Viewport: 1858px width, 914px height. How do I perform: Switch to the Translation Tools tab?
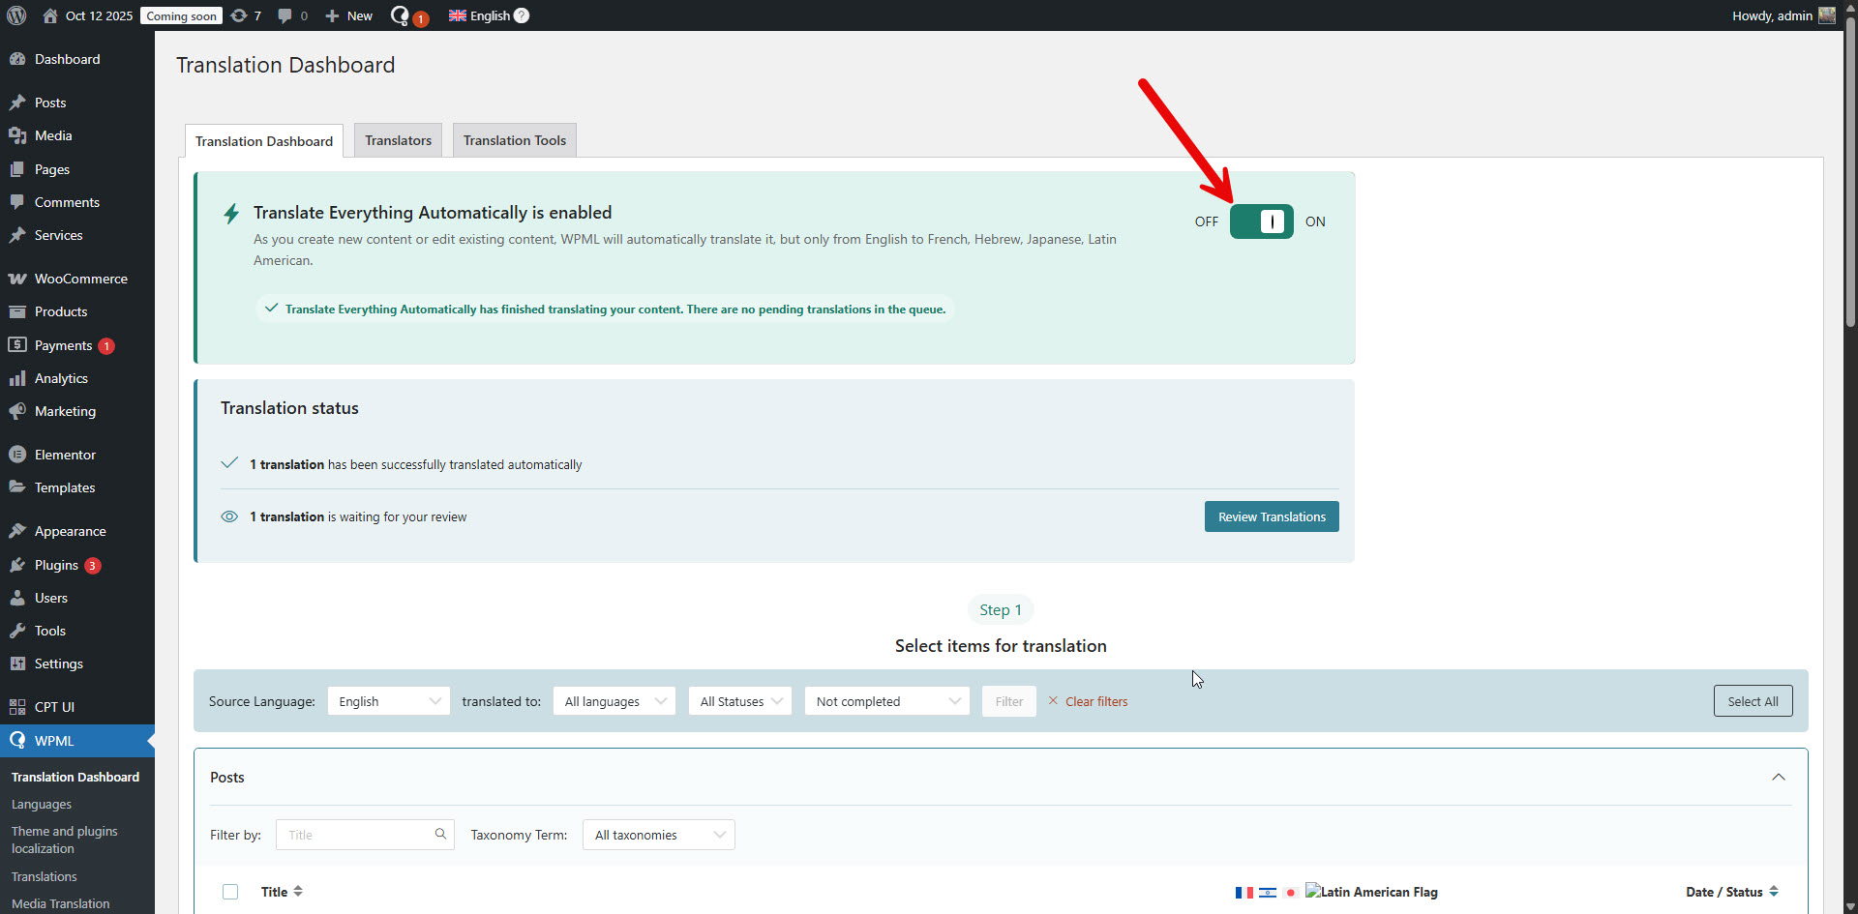(515, 140)
